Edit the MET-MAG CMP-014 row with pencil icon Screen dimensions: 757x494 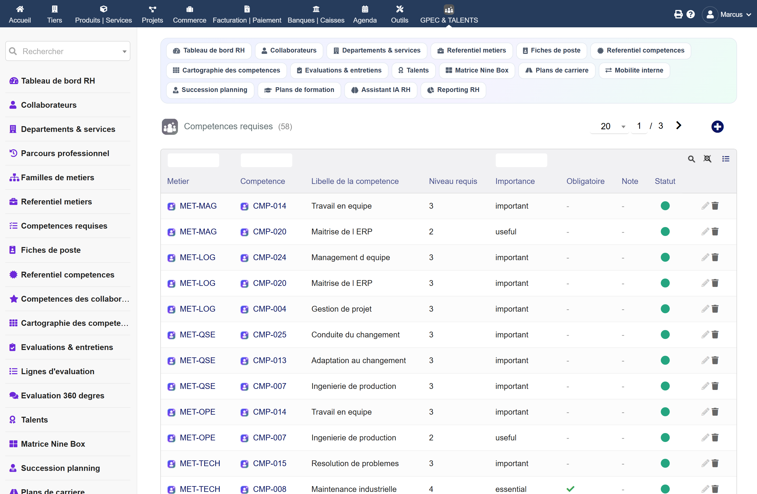pos(705,206)
